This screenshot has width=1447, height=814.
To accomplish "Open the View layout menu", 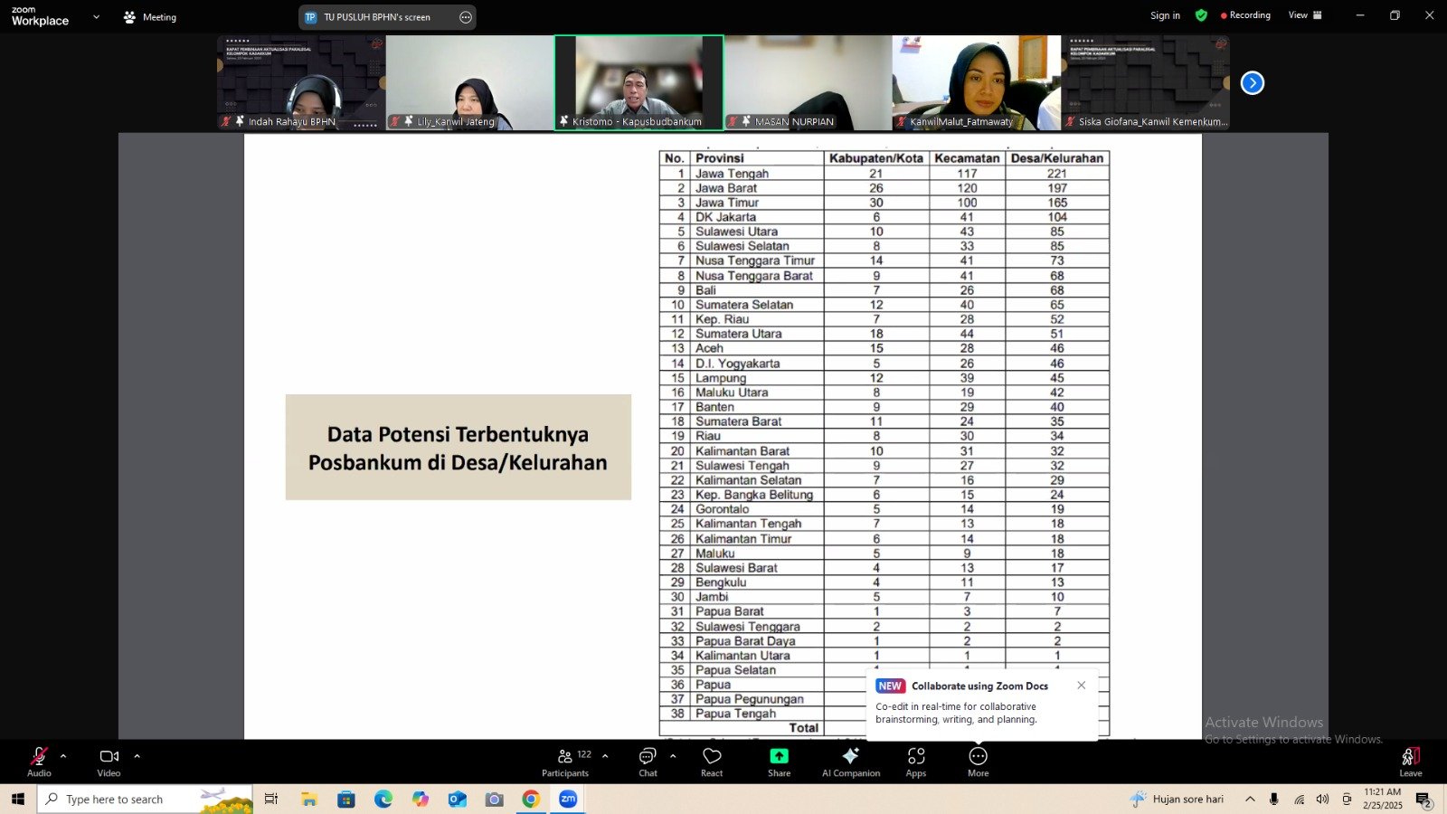I will [x=1305, y=15].
